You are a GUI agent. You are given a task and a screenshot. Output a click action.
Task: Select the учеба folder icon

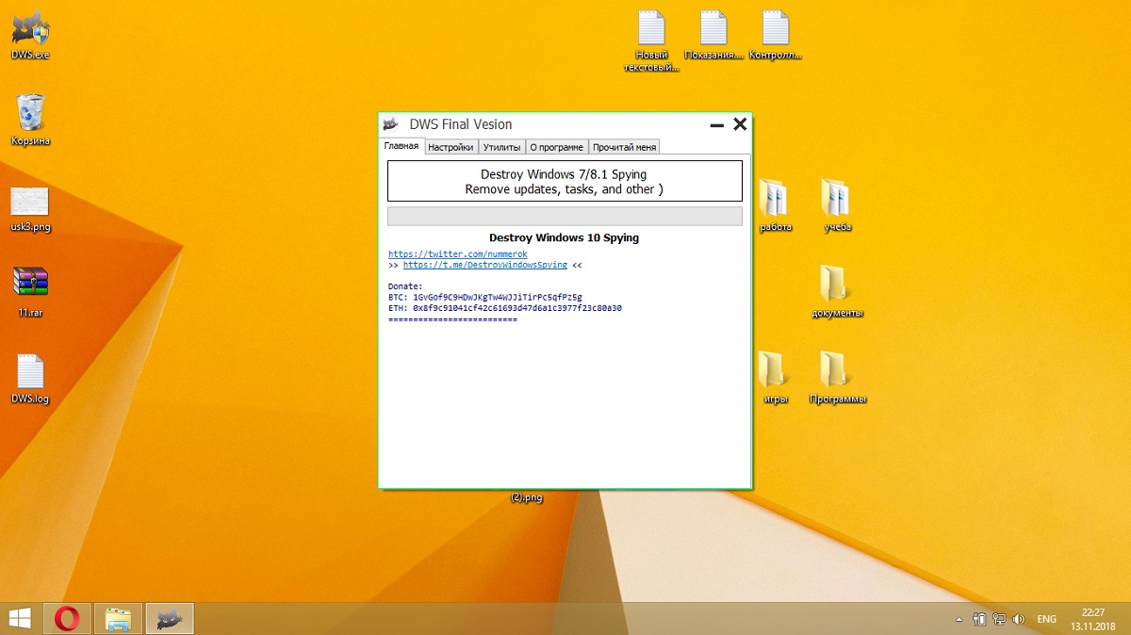pos(837,204)
